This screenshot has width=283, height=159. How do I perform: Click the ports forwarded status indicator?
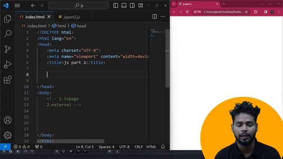38,147
